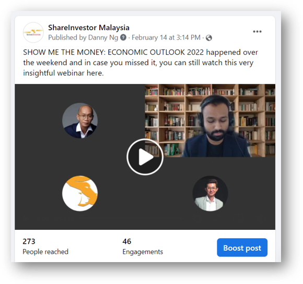This screenshot has width=303, height=284.
Task: Click the "insightful webinar here" caption line
Action: click(63, 73)
